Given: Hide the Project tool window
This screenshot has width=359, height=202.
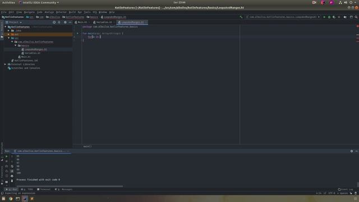Looking at the screenshot, I should 70,22.
